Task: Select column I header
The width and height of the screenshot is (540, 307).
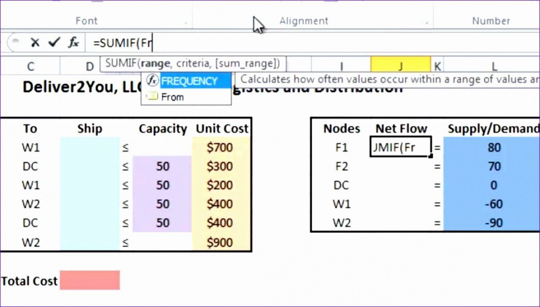Action: click(341, 66)
